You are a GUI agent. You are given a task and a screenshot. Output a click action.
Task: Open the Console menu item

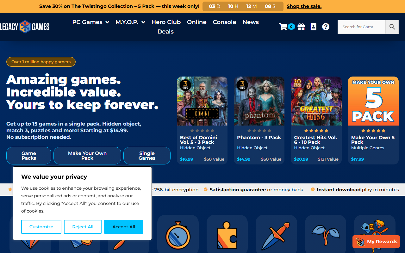(224, 22)
